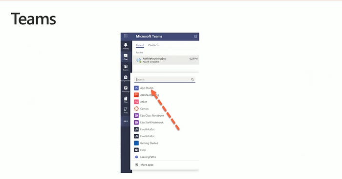Open Edu Class Notebook app
Image resolution: width=342 pixels, height=179 pixels.
pyautogui.click(x=149, y=116)
